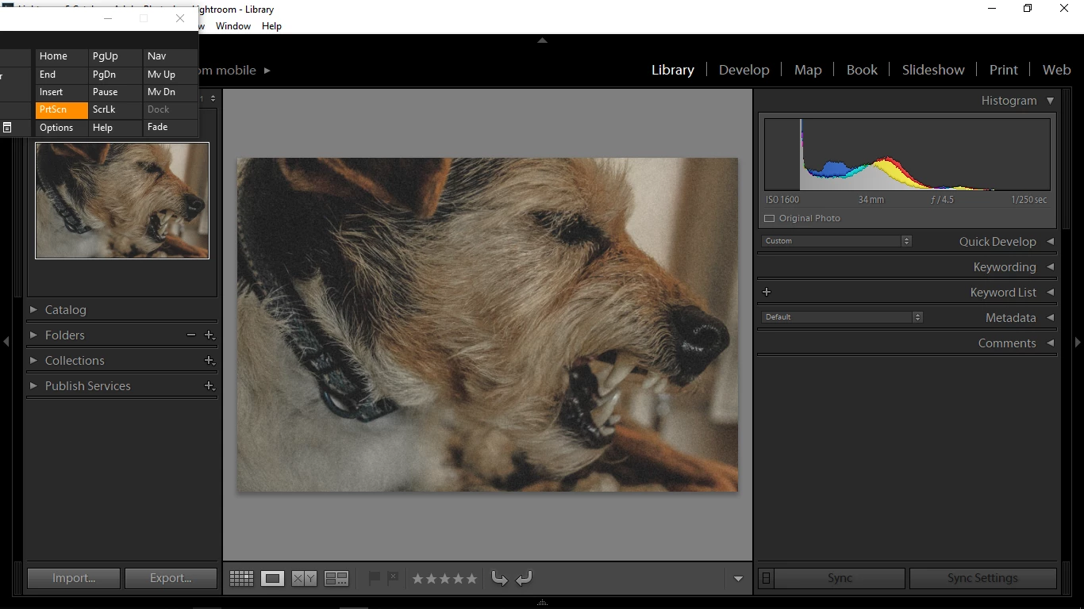Click the Import button

tap(74, 578)
